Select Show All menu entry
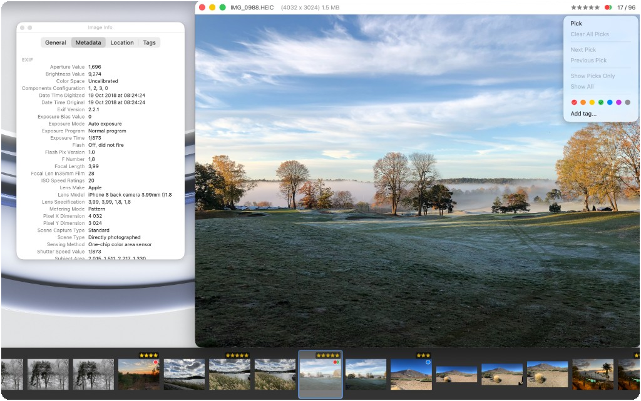The height and width of the screenshot is (401, 641). 582,86
